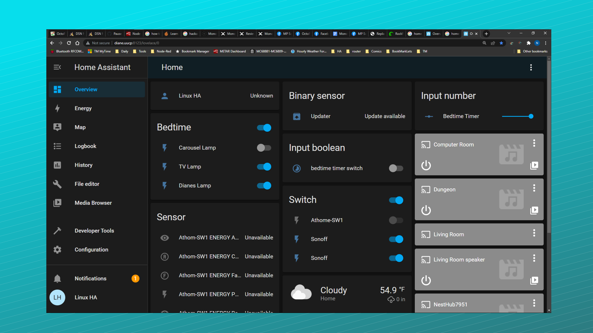Click the Computer Room power icon
This screenshot has width=593, height=333.
(426, 166)
